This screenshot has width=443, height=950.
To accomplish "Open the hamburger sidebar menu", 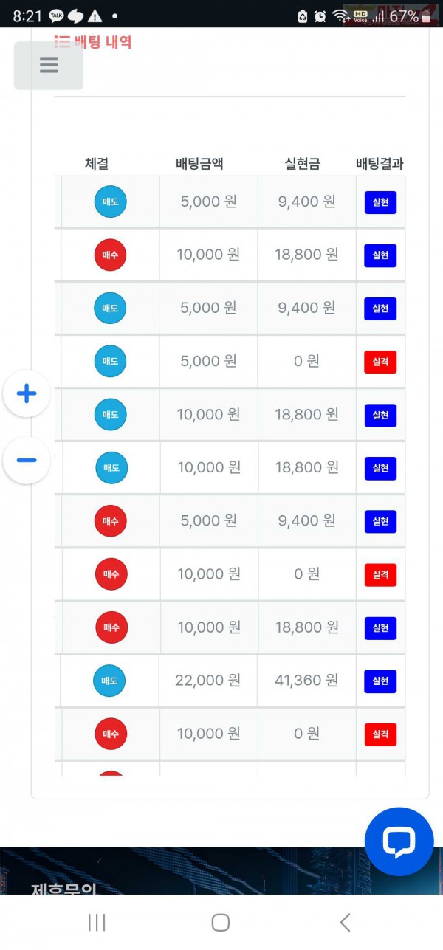I will pos(49,65).
